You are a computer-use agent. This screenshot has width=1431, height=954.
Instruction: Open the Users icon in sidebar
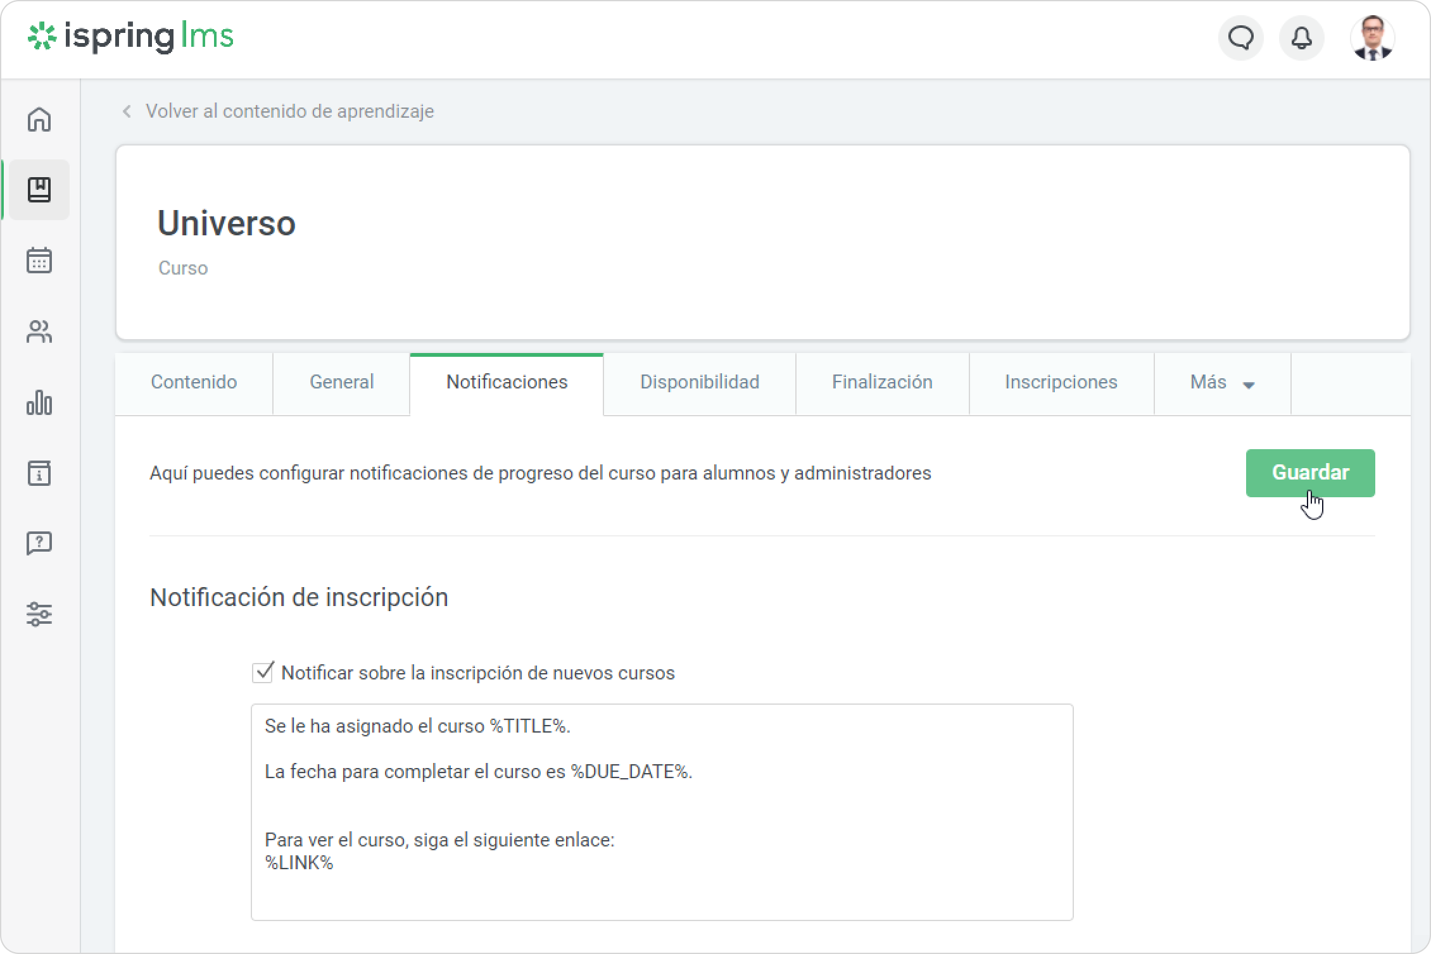pyautogui.click(x=39, y=331)
